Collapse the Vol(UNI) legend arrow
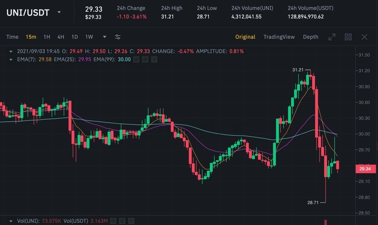This screenshot has width=378, height=225. click(12, 221)
